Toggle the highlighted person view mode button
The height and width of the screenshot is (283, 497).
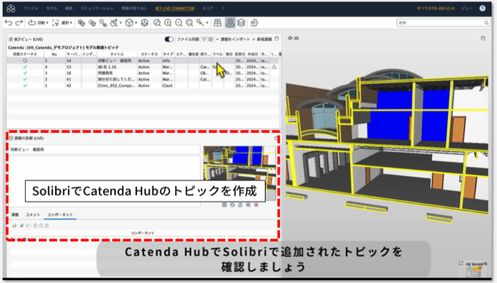230,23
